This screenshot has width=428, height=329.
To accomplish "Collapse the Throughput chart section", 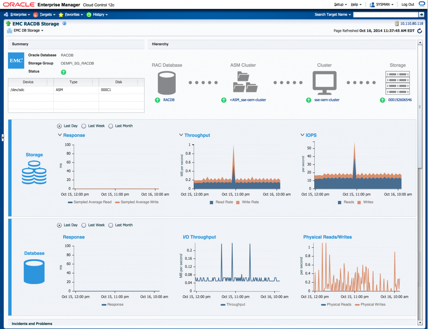I will pyautogui.click(x=181, y=135).
